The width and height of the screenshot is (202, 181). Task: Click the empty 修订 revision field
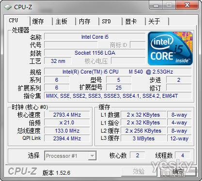(x=179, y=88)
